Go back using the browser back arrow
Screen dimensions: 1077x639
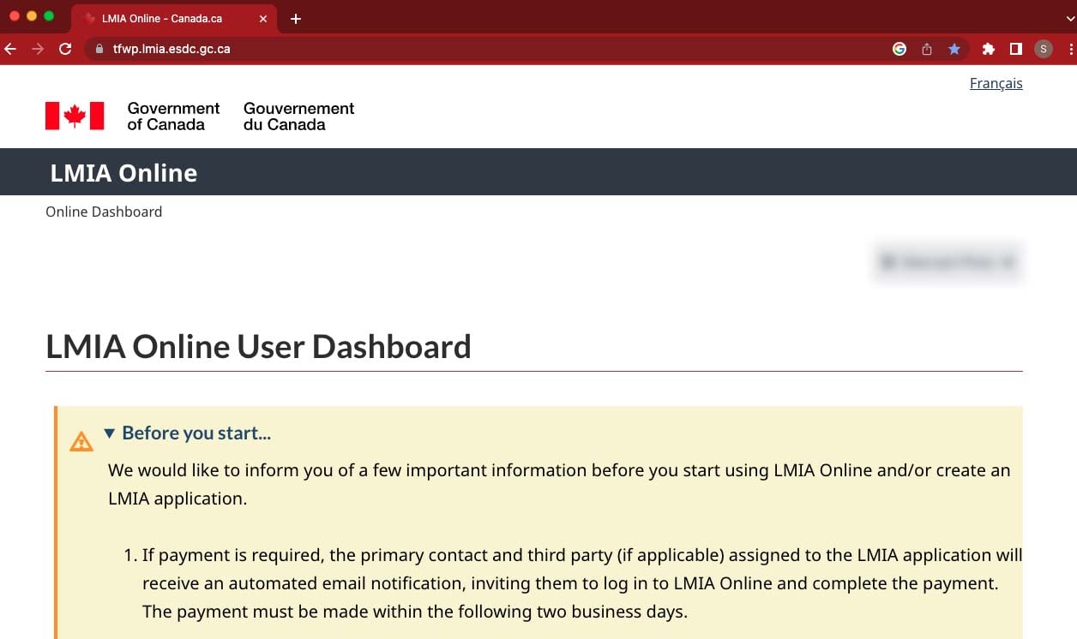click(x=10, y=49)
